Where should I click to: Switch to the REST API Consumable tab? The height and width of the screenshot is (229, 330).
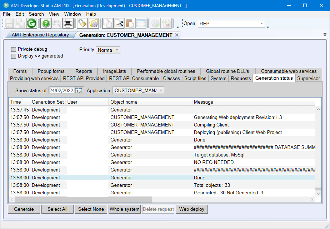point(134,78)
